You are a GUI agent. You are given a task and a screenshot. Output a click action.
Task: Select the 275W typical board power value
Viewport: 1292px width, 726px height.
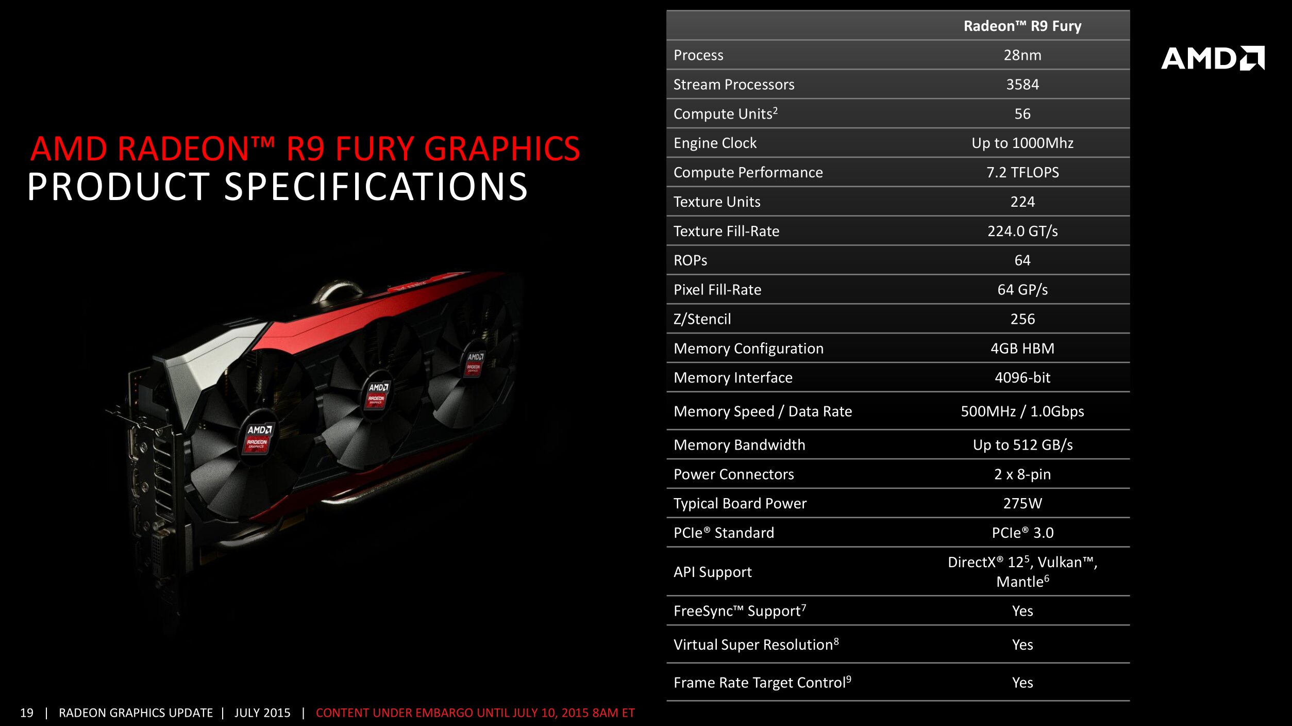point(1022,503)
